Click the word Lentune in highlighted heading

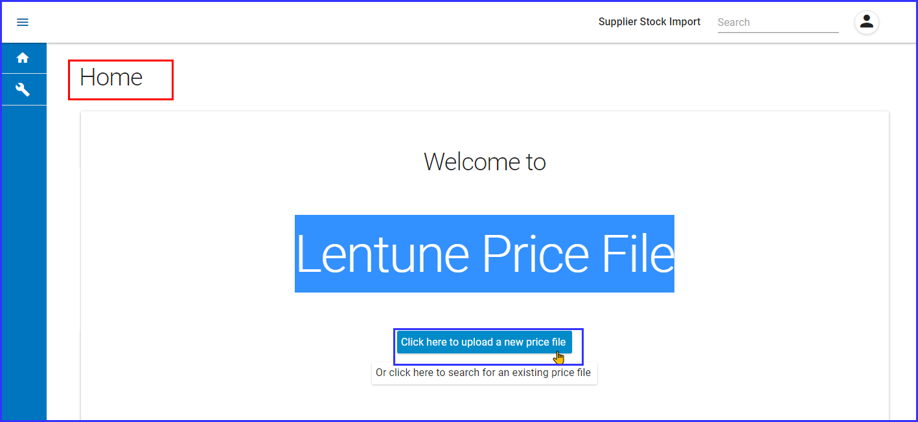click(x=382, y=254)
